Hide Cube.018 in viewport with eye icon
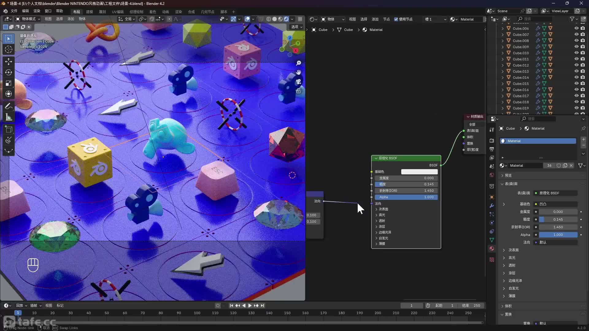Image resolution: width=589 pixels, height=331 pixels. click(576, 102)
